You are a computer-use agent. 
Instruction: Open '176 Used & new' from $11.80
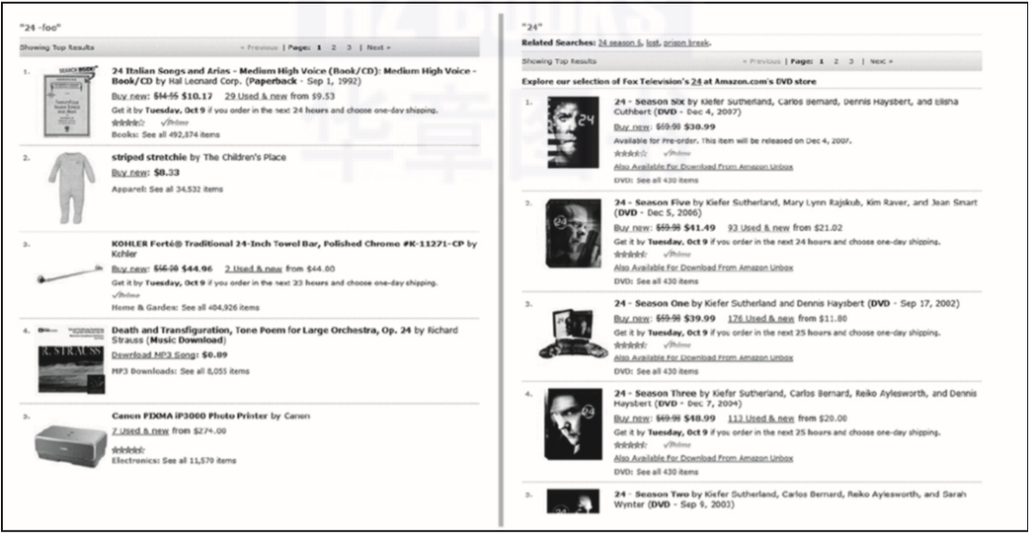pos(761,318)
